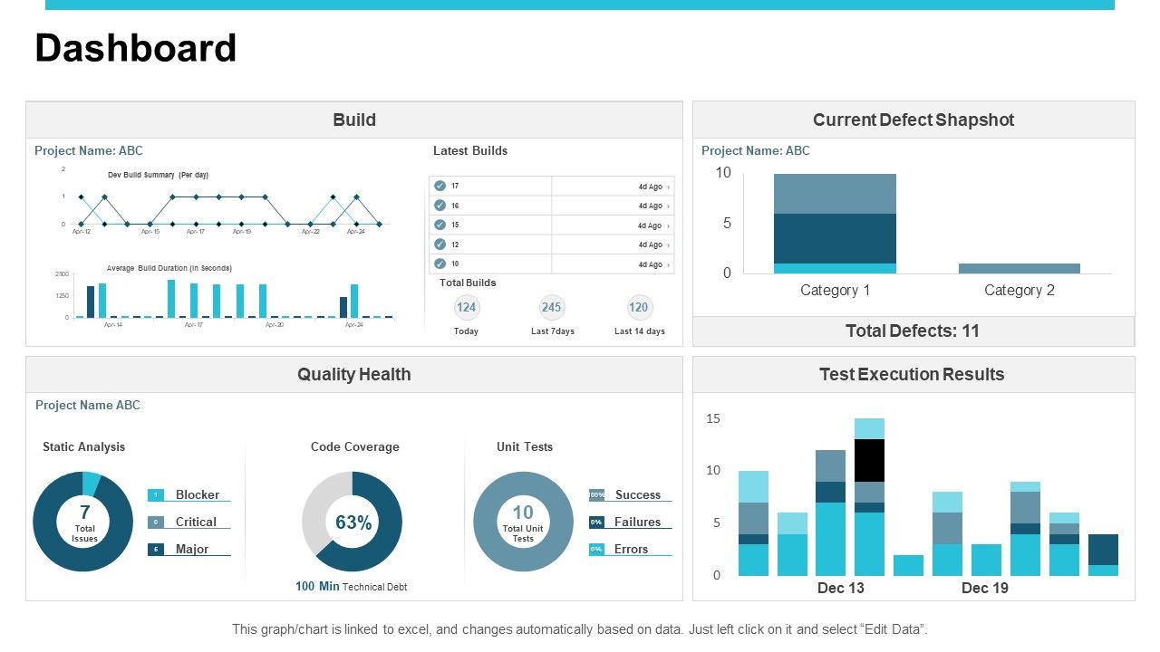Click the 63% Code Coverage donut chart

point(353,522)
